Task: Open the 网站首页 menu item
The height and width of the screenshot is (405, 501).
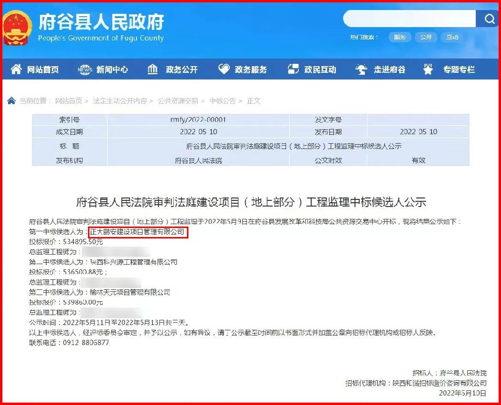Action: pyautogui.click(x=43, y=69)
